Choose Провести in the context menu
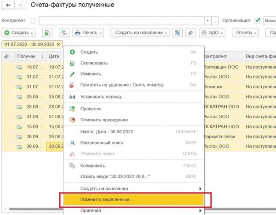276x215 pixels. (x=134, y=109)
